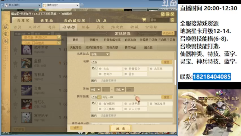This screenshot has height=136, width=241.
Task: Close the 炫石神州 browser tab
Action: [39, 5]
